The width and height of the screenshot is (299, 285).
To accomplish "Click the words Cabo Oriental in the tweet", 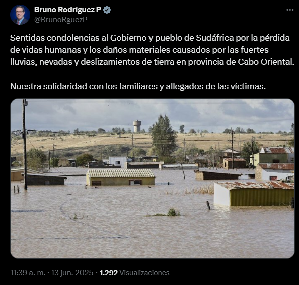I will click(265, 62).
